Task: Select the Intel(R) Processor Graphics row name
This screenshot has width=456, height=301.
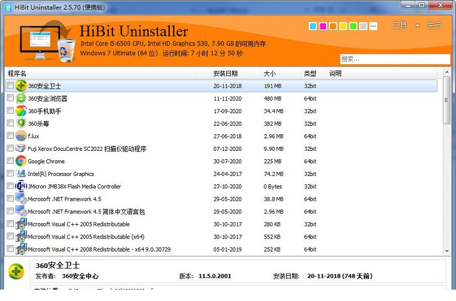Action: (x=61, y=174)
